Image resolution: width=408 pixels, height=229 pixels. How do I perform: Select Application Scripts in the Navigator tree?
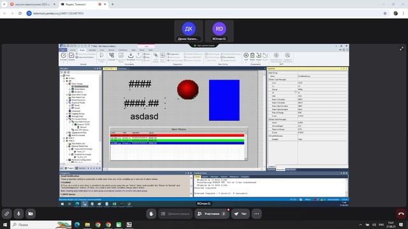point(79,95)
